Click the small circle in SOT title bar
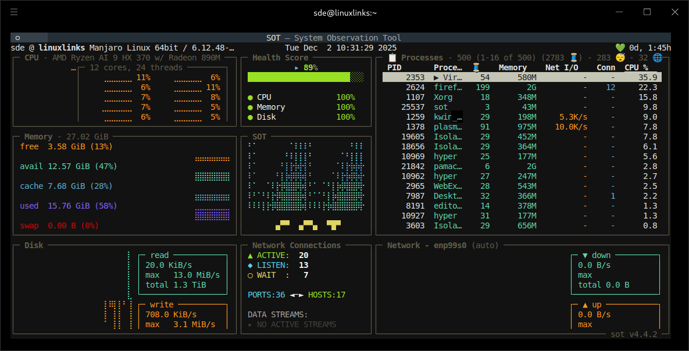The height and width of the screenshot is (351, 689). [18, 38]
